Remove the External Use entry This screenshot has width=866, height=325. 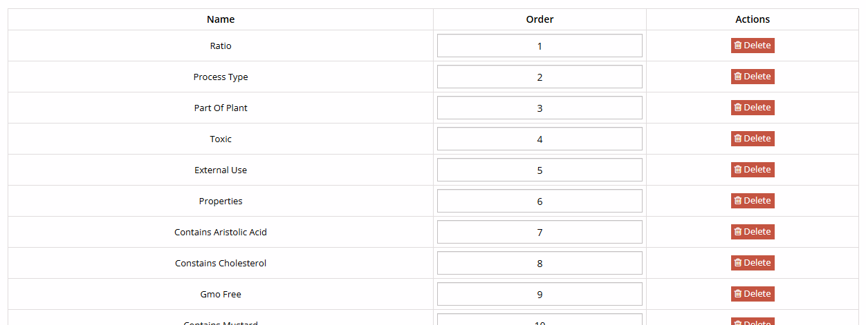pos(753,170)
